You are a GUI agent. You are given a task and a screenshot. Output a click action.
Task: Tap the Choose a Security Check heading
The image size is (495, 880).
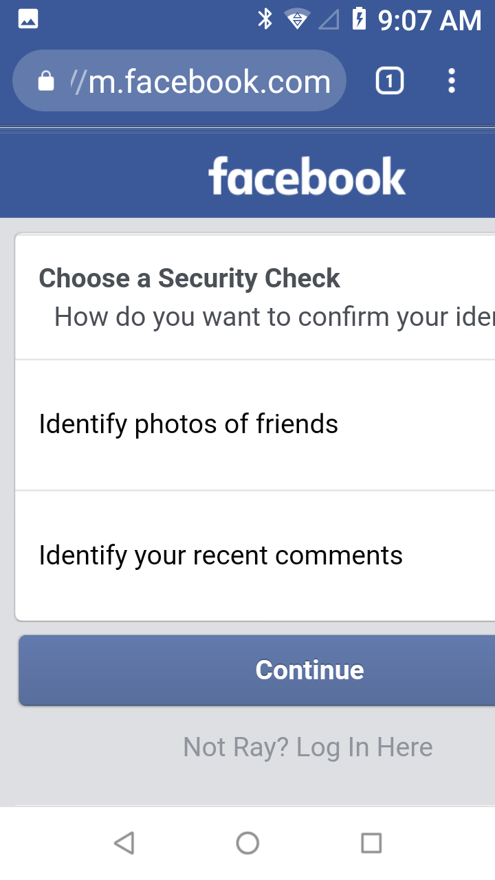[189, 278]
